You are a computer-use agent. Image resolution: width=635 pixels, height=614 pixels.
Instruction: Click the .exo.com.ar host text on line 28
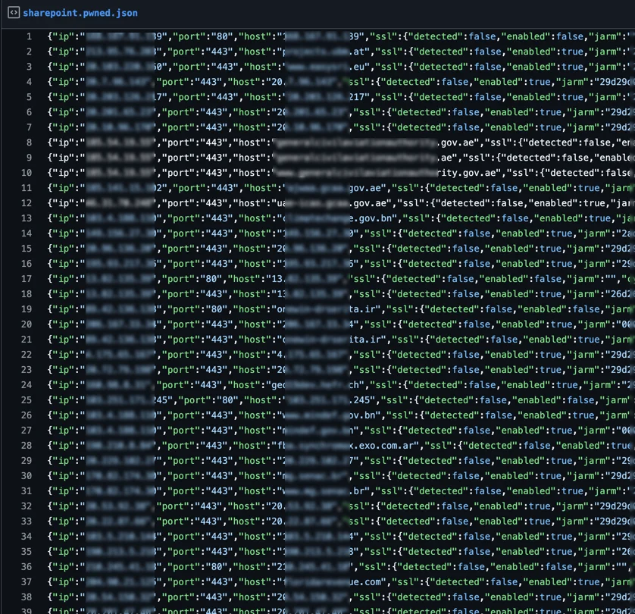click(x=384, y=446)
